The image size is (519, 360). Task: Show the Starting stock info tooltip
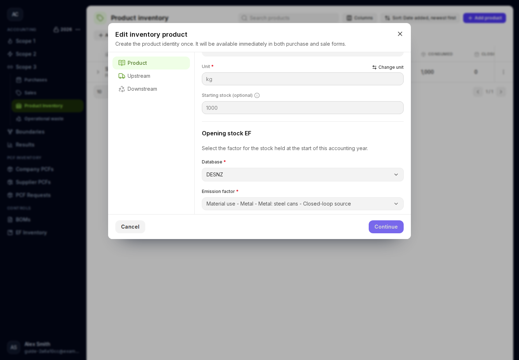[257, 95]
